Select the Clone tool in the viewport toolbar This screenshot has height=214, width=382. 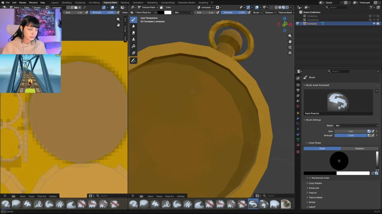click(x=133, y=39)
